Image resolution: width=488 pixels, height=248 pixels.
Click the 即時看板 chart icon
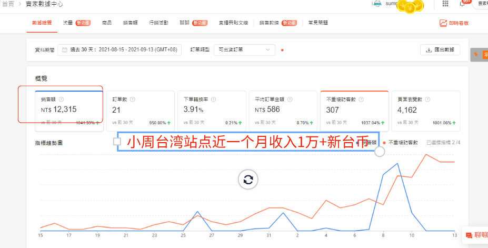443,23
